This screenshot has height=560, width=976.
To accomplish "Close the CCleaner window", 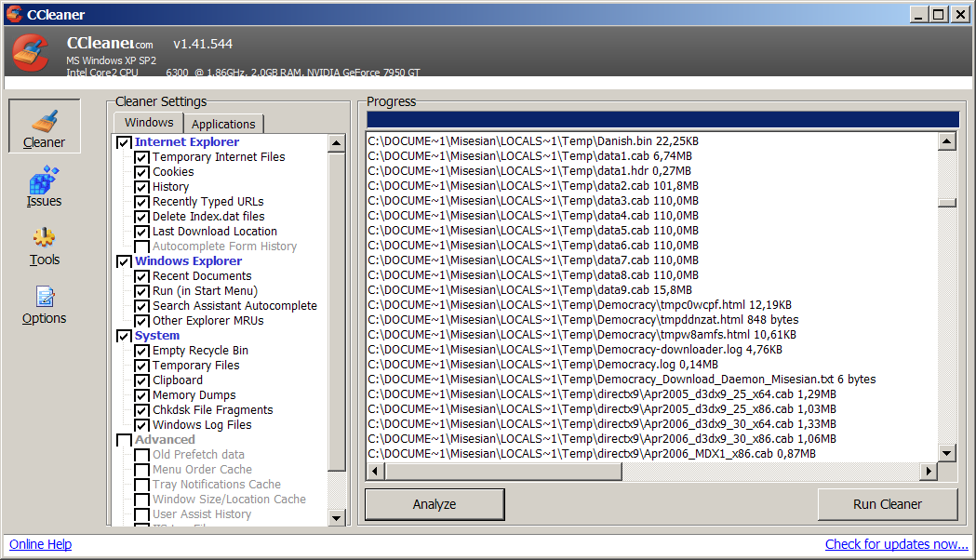I will [x=960, y=14].
